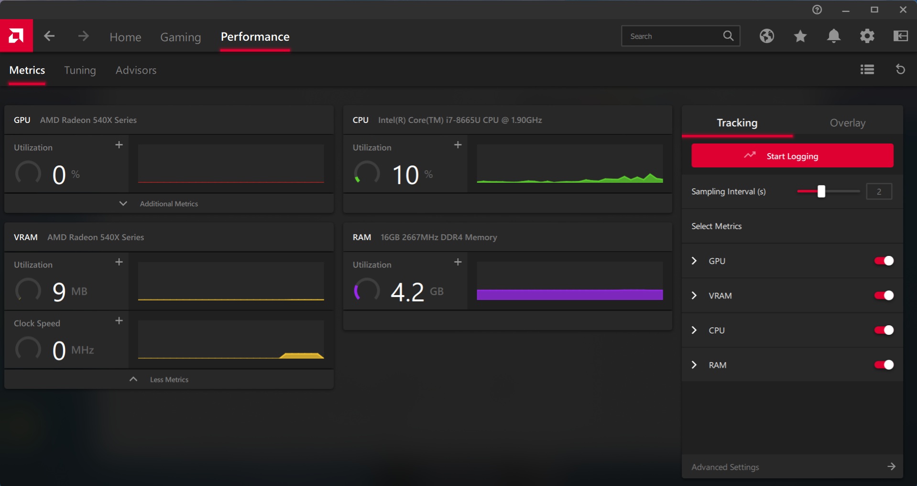Click the search magnifier icon

pos(728,36)
